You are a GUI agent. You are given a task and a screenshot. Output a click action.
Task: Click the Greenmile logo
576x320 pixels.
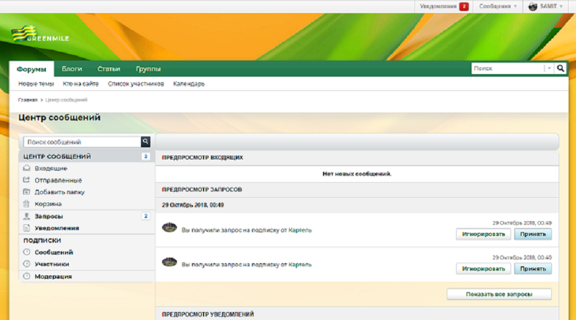click(40, 34)
